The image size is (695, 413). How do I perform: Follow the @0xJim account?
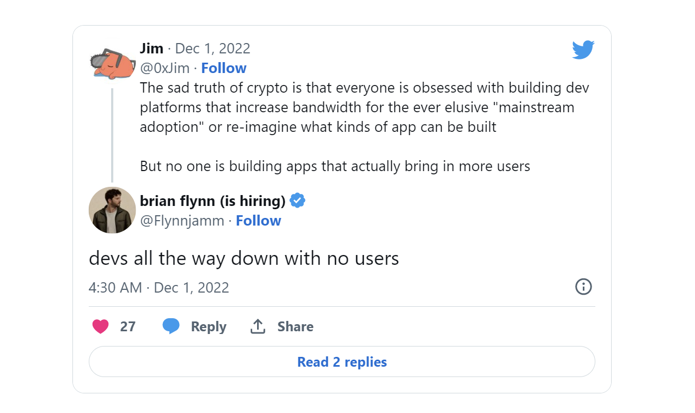tap(224, 68)
